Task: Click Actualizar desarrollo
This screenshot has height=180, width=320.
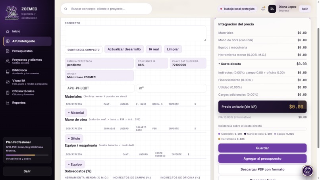Action: pyautogui.click(x=124, y=49)
